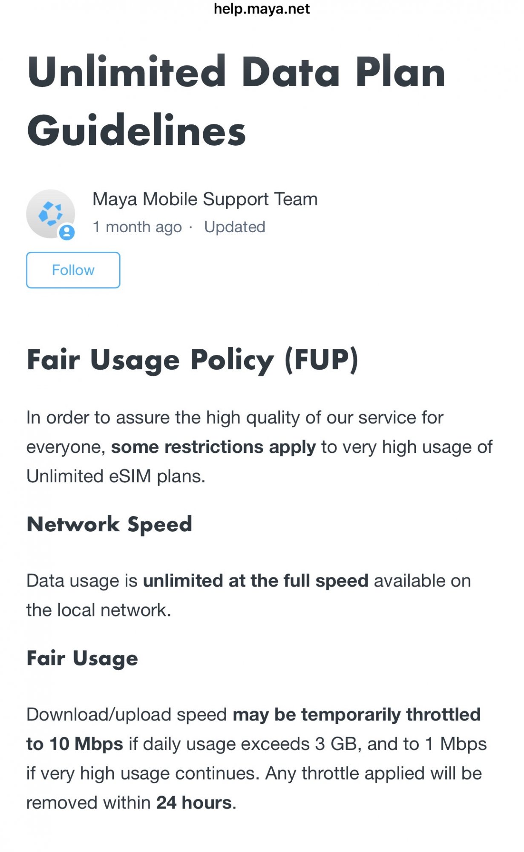
Task: Click the 'Unlimited Data Plan Guidelines' title
Action: [236, 101]
